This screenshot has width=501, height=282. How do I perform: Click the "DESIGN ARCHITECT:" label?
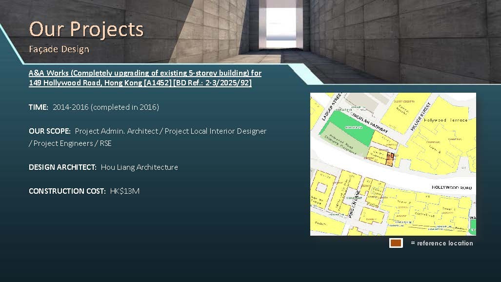click(x=62, y=167)
